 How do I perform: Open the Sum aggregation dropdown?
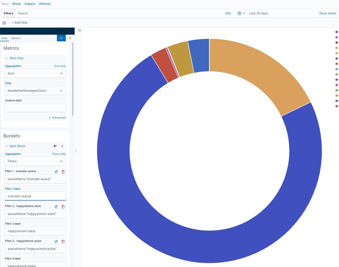pos(35,73)
